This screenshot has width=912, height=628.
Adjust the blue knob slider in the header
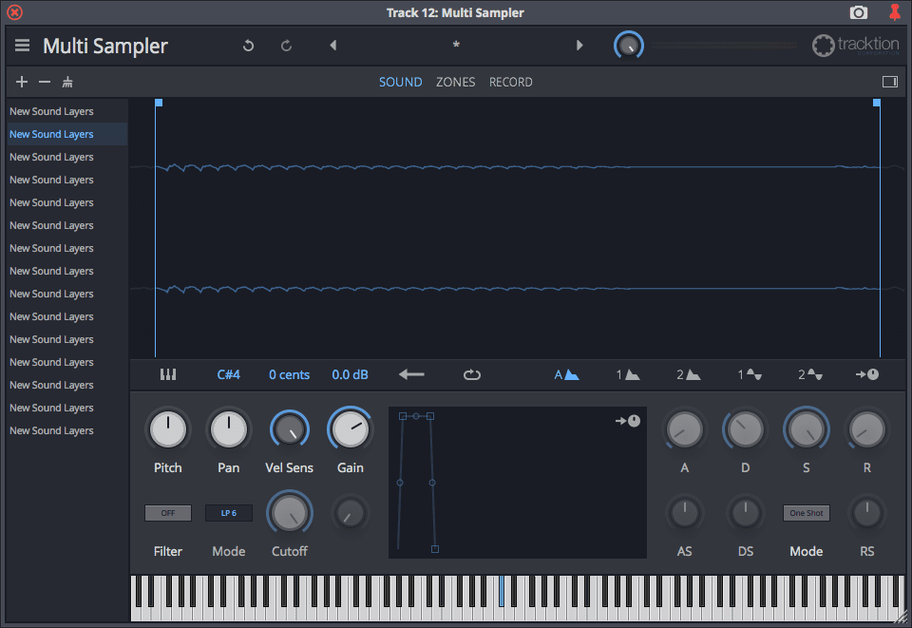tap(628, 45)
